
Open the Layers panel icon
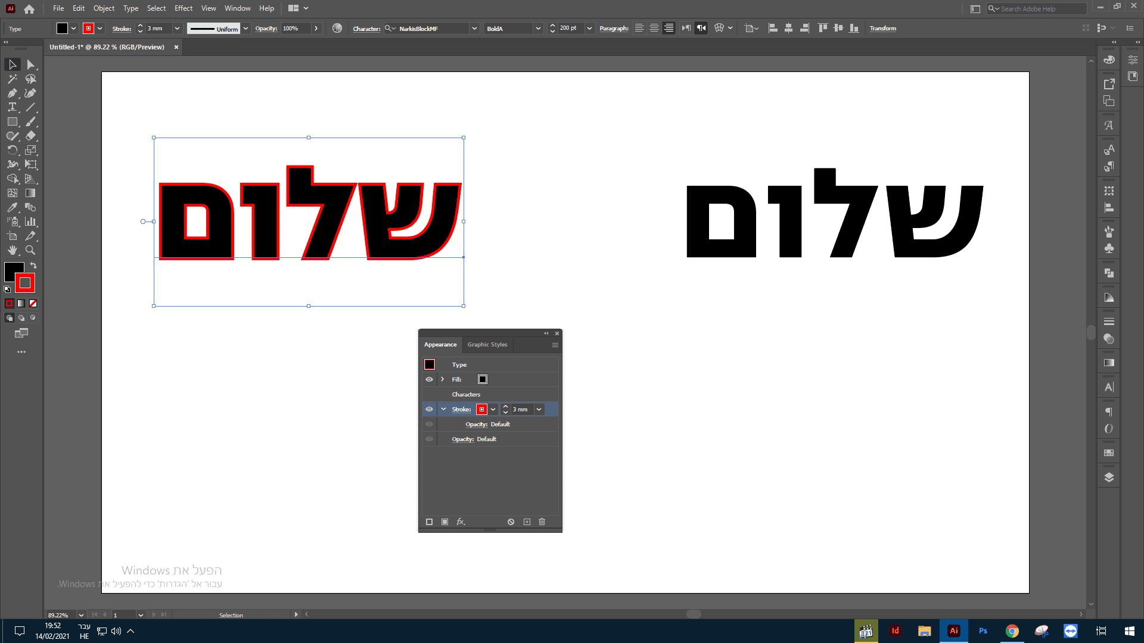click(1109, 477)
